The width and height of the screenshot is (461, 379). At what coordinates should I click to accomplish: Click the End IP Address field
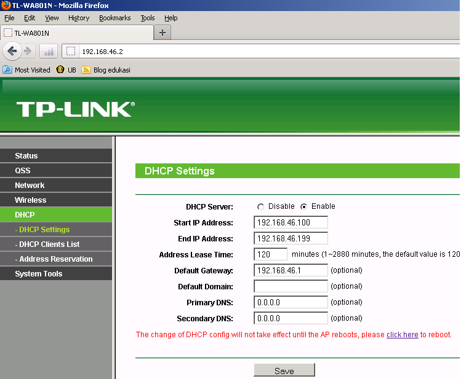[291, 238]
